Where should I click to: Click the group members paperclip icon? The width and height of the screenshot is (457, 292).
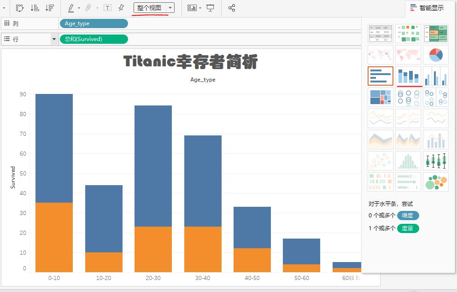tap(88, 8)
